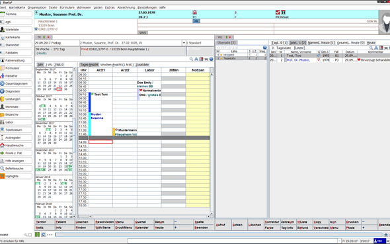Open the Karteikarte sidebar entry
Image resolution: width=390 pixels, height=244 pixels.
click(x=16, y=37)
